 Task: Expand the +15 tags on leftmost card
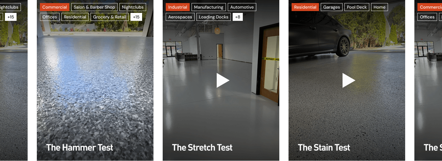pos(11,17)
